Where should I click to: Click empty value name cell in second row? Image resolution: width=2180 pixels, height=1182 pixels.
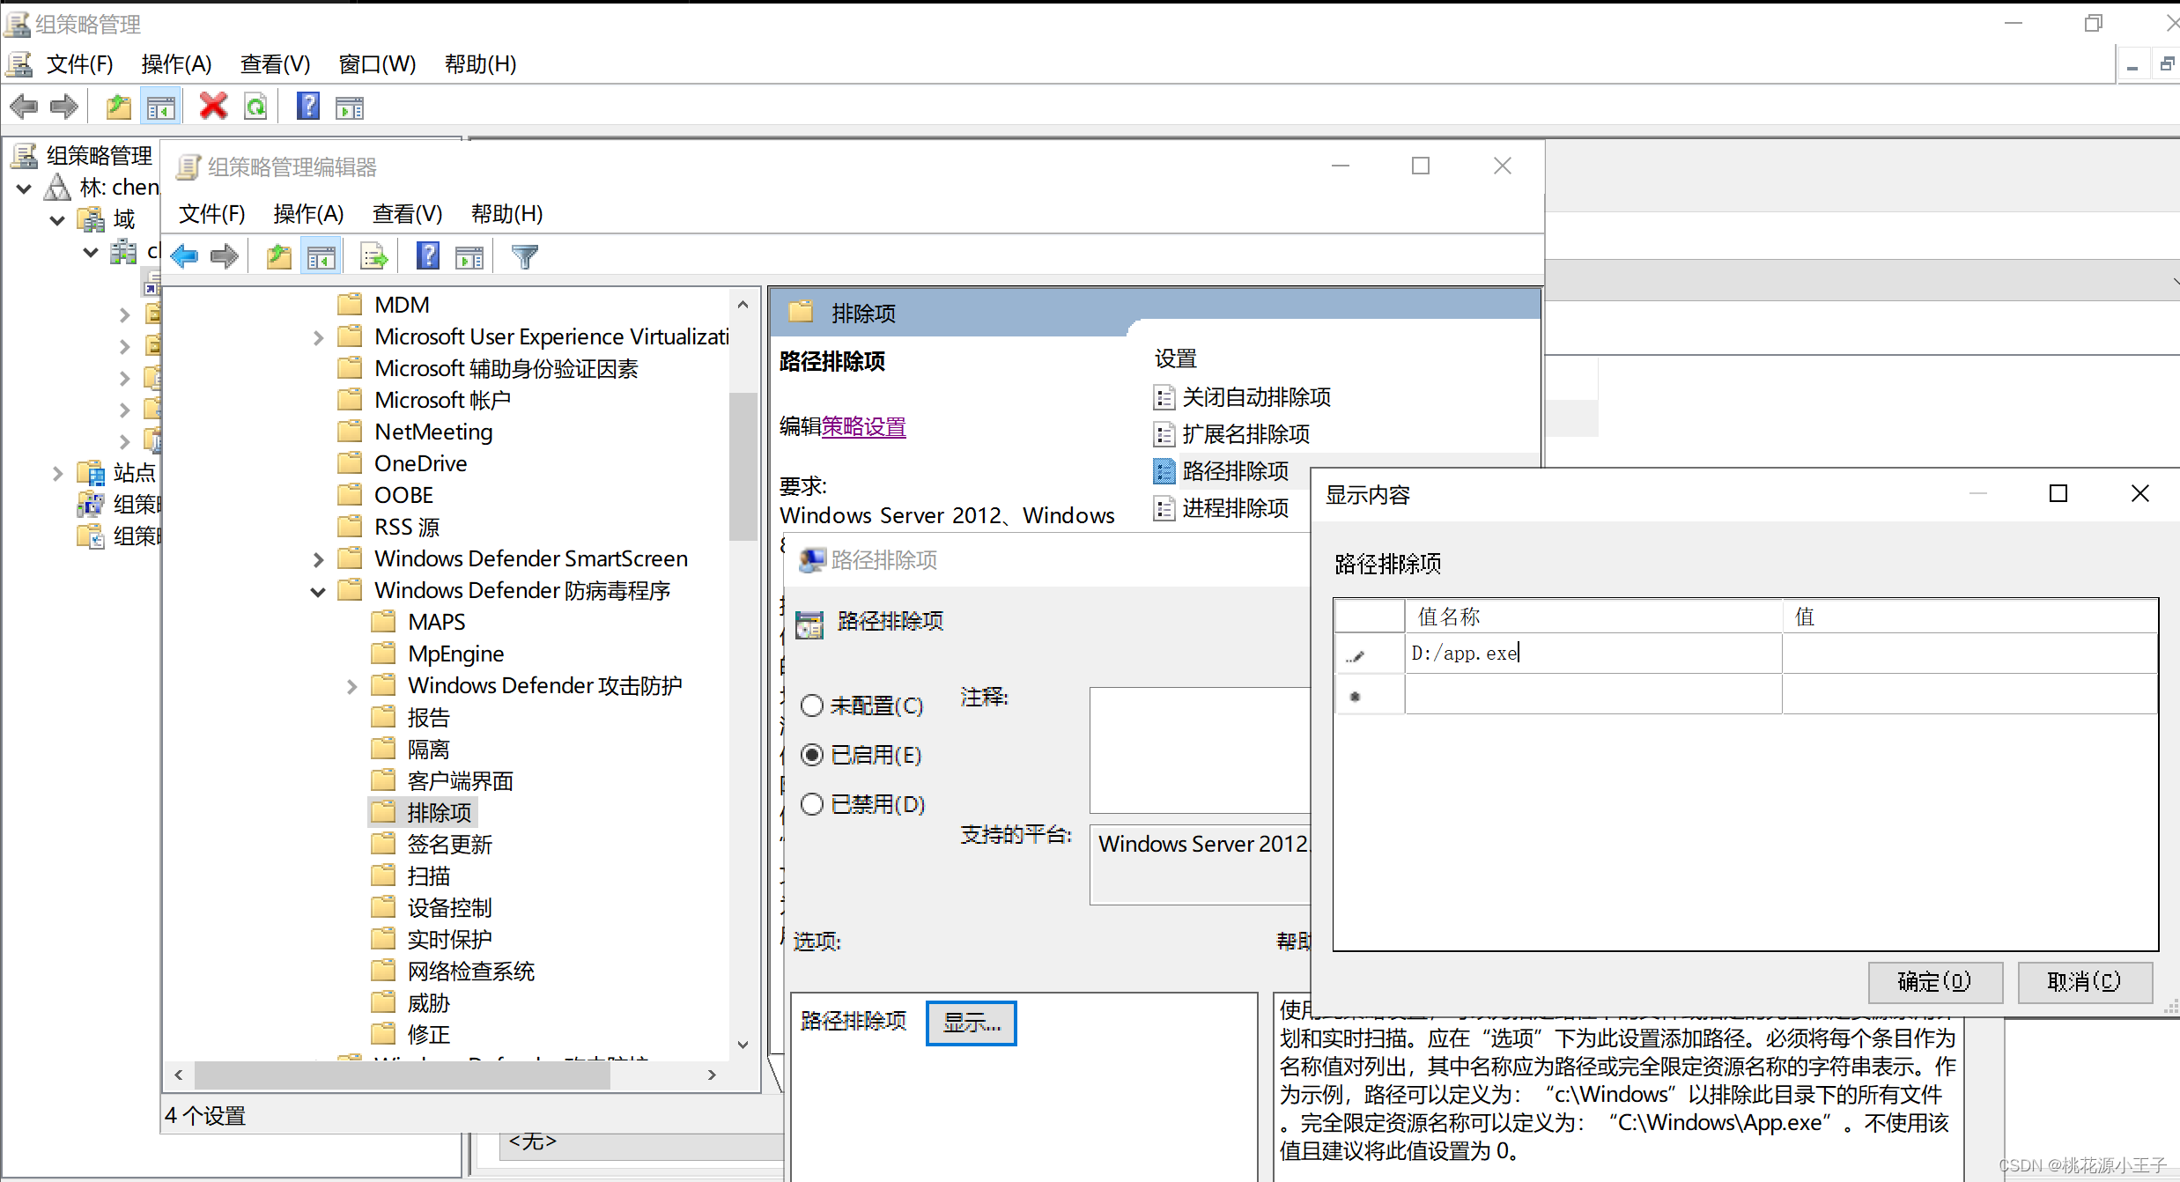1593,695
